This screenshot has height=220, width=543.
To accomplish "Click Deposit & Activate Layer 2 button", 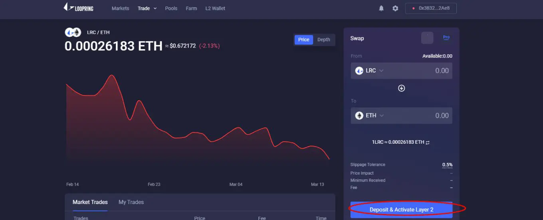I will point(402,210).
